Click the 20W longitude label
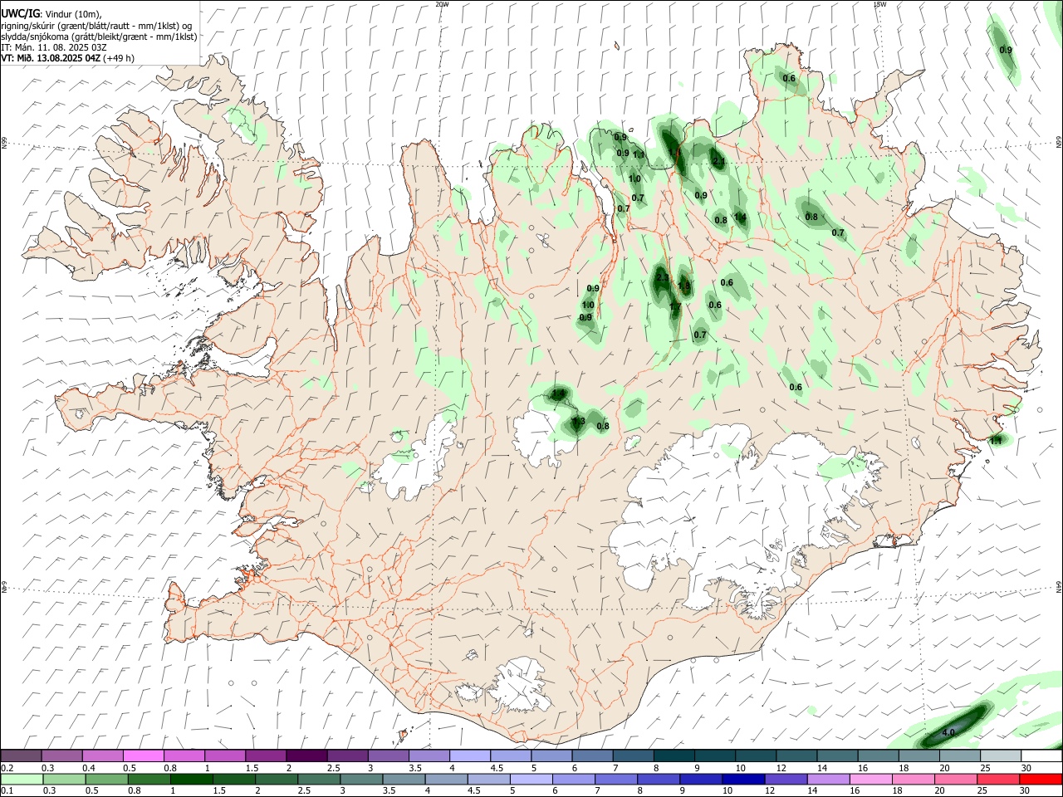The image size is (1063, 797). click(443, 4)
